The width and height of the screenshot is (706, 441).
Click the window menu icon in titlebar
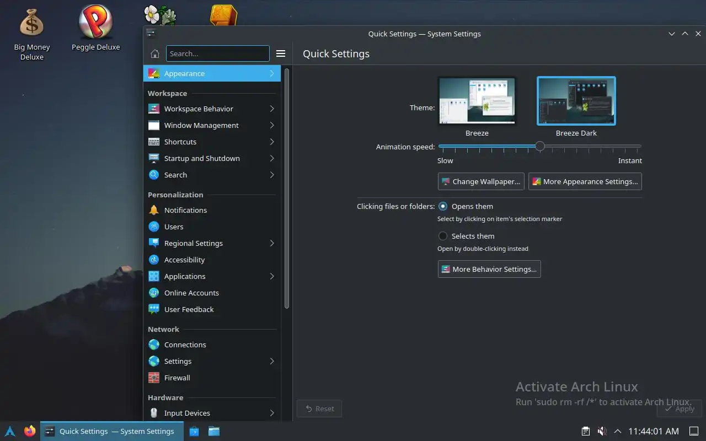point(151,33)
